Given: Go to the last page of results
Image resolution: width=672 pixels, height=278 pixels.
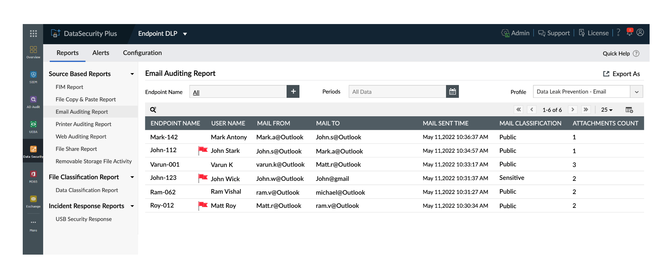Looking at the screenshot, I should click(x=586, y=109).
